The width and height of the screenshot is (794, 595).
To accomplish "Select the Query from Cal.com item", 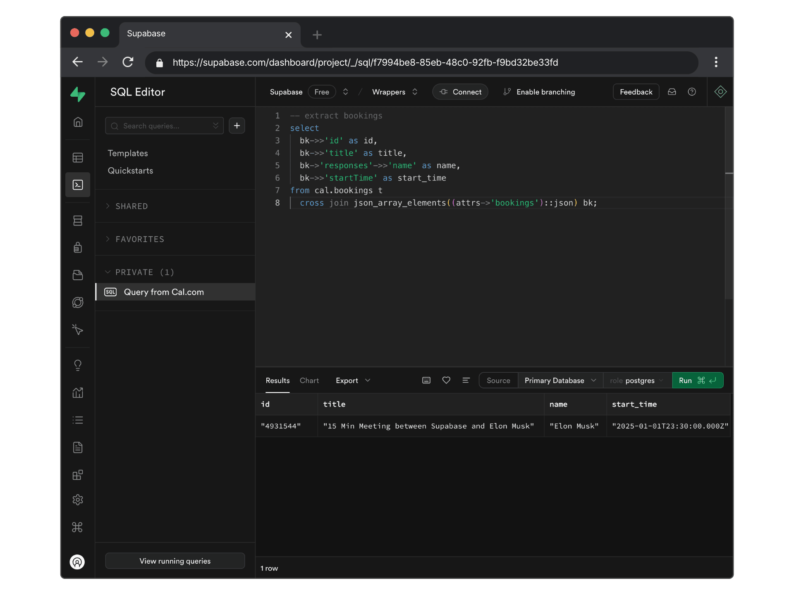I will (x=175, y=292).
